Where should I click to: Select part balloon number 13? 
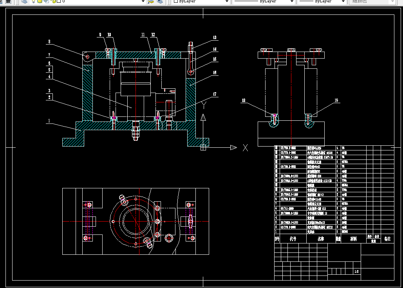click(x=215, y=38)
